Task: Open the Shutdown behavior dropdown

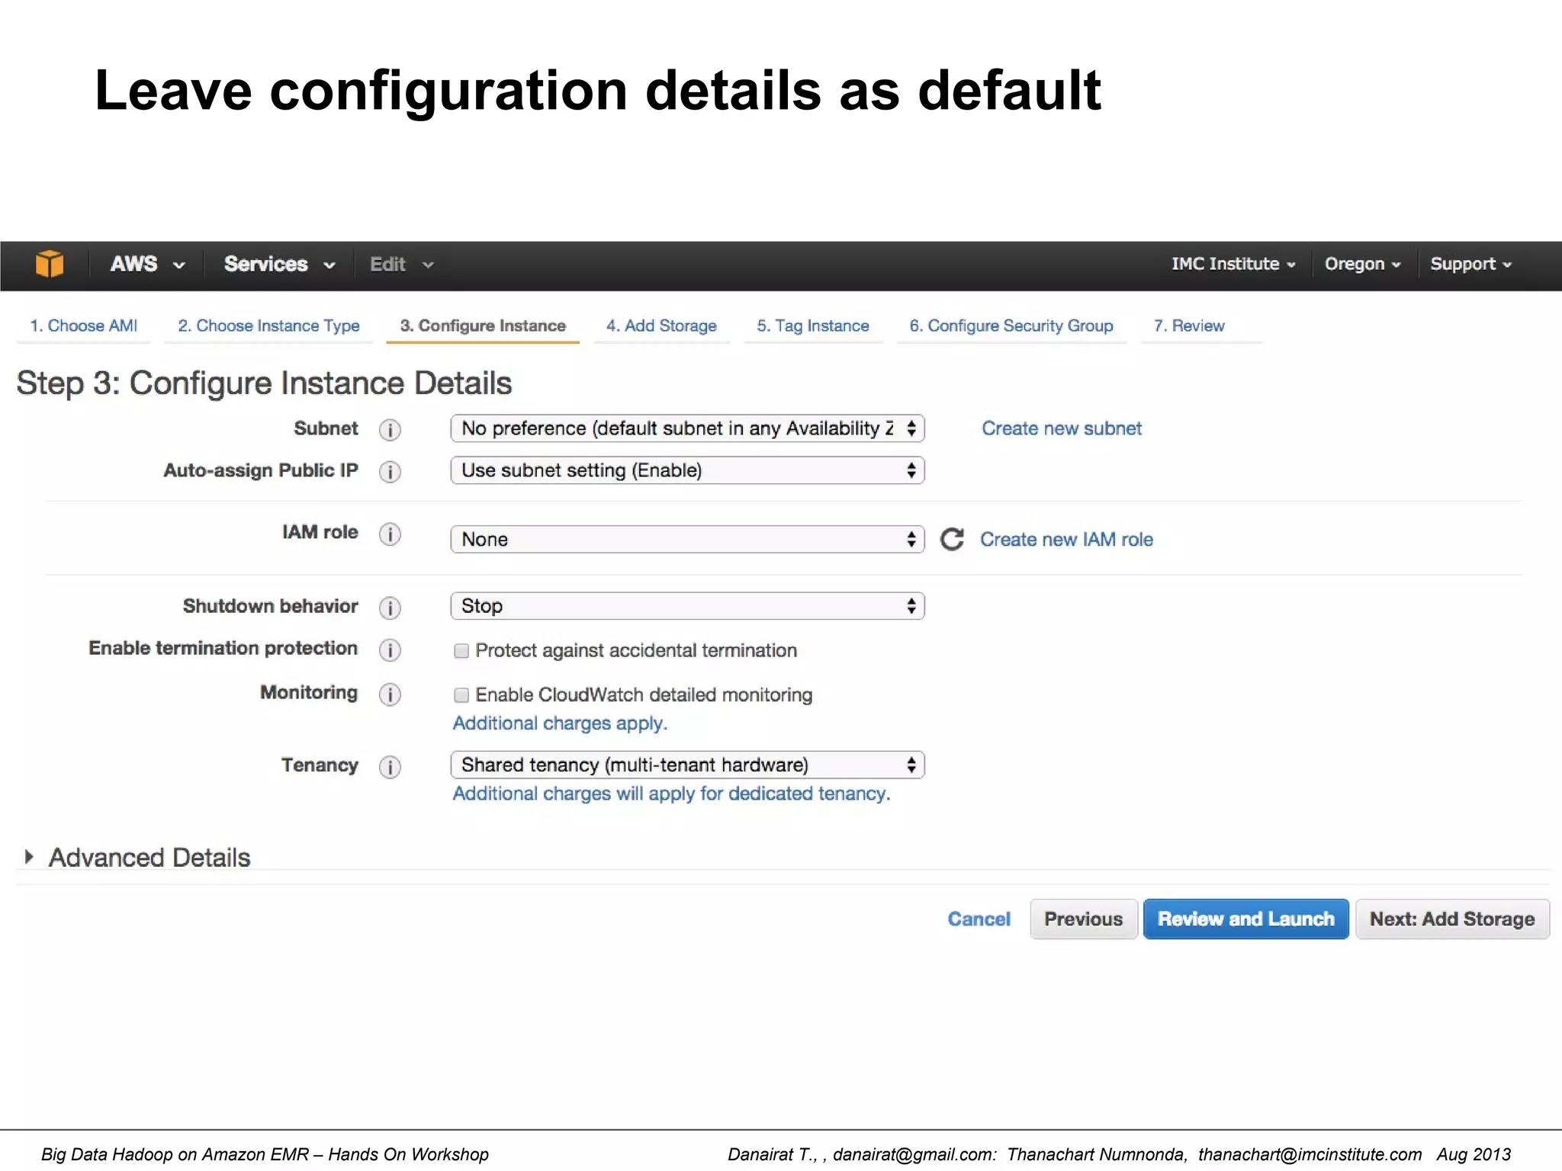Action: click(687, 606)
